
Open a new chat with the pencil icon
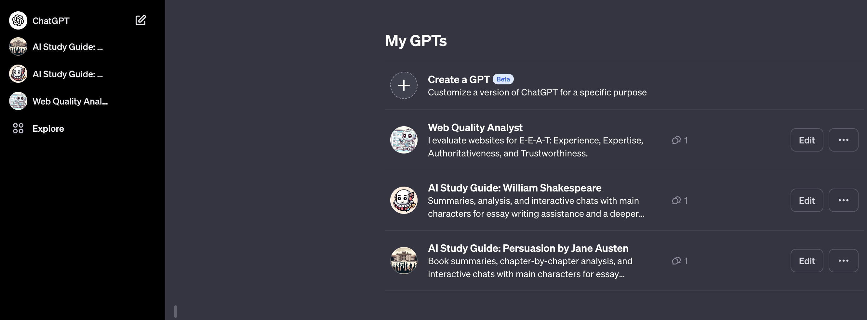[x=141, y=20]
